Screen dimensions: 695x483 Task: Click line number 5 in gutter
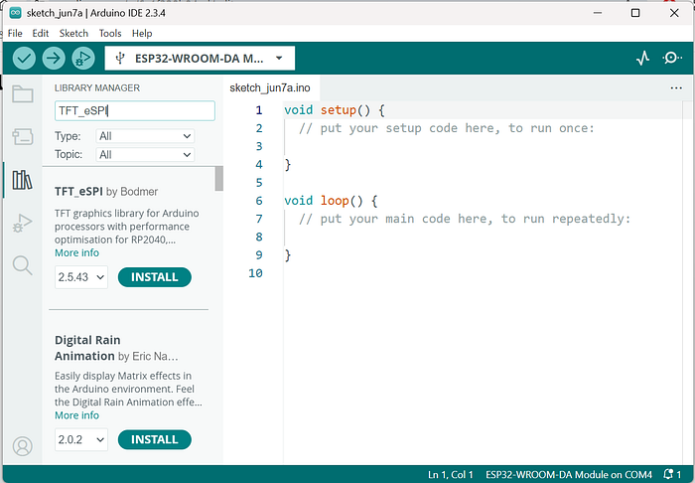[x=259, y=183]
